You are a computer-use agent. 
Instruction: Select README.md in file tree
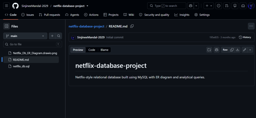[31, 60]
